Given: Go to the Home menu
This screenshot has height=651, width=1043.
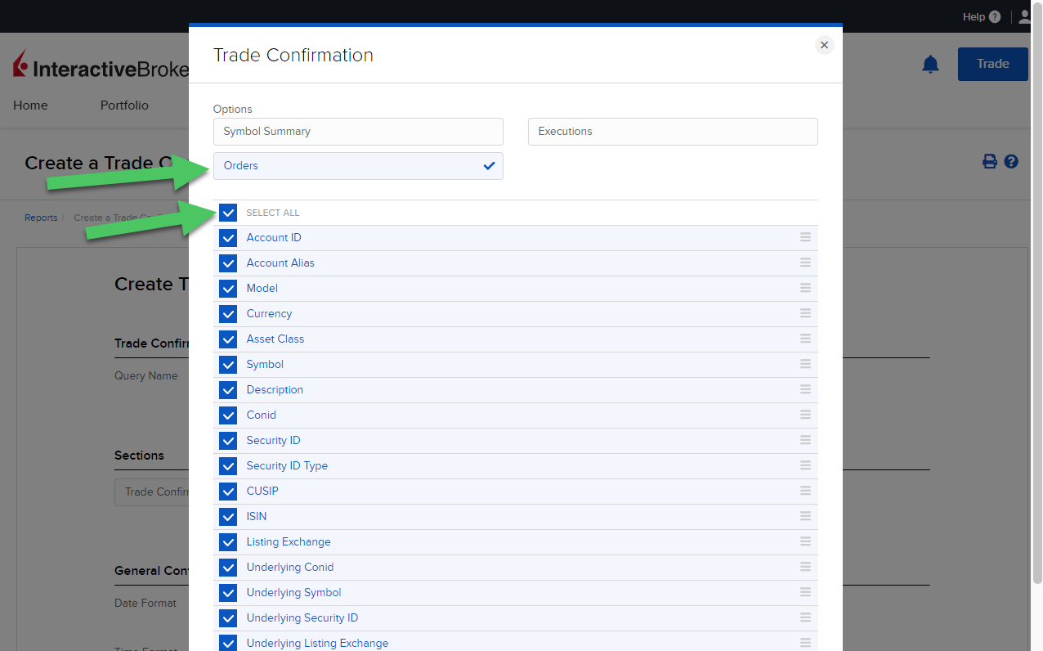Looking at the screenshot, I should tap(30, 106).
